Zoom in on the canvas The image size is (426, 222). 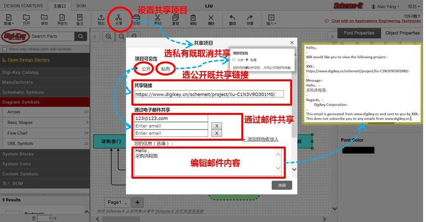tap(108, 37)
